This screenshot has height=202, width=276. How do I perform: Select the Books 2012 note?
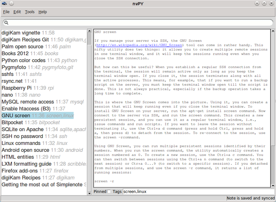[44, 53]
